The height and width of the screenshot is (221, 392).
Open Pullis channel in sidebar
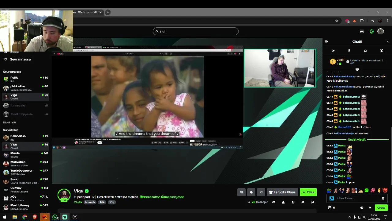26,79
